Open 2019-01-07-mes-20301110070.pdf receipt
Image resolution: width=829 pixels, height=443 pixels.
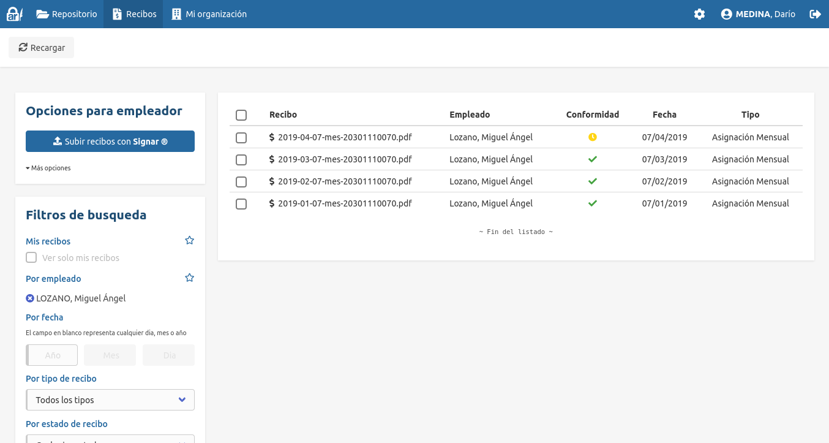click(x=345, y=203)
